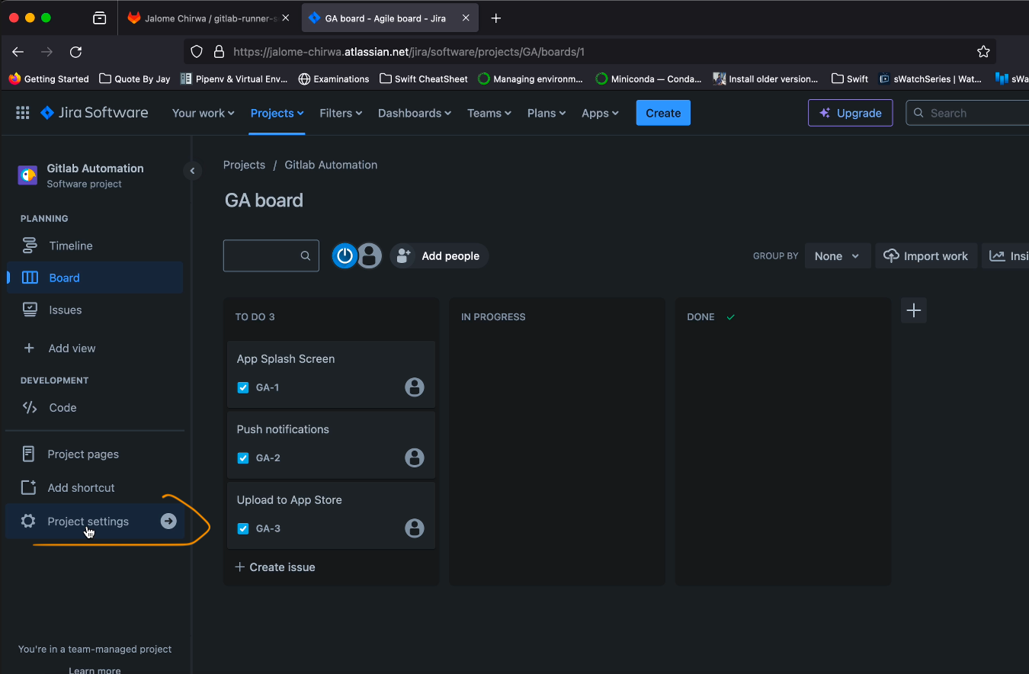This screenshot has height=674, width=1029.
Task: Click the GA-2 task type icon
Action: (x=243, y=458)
